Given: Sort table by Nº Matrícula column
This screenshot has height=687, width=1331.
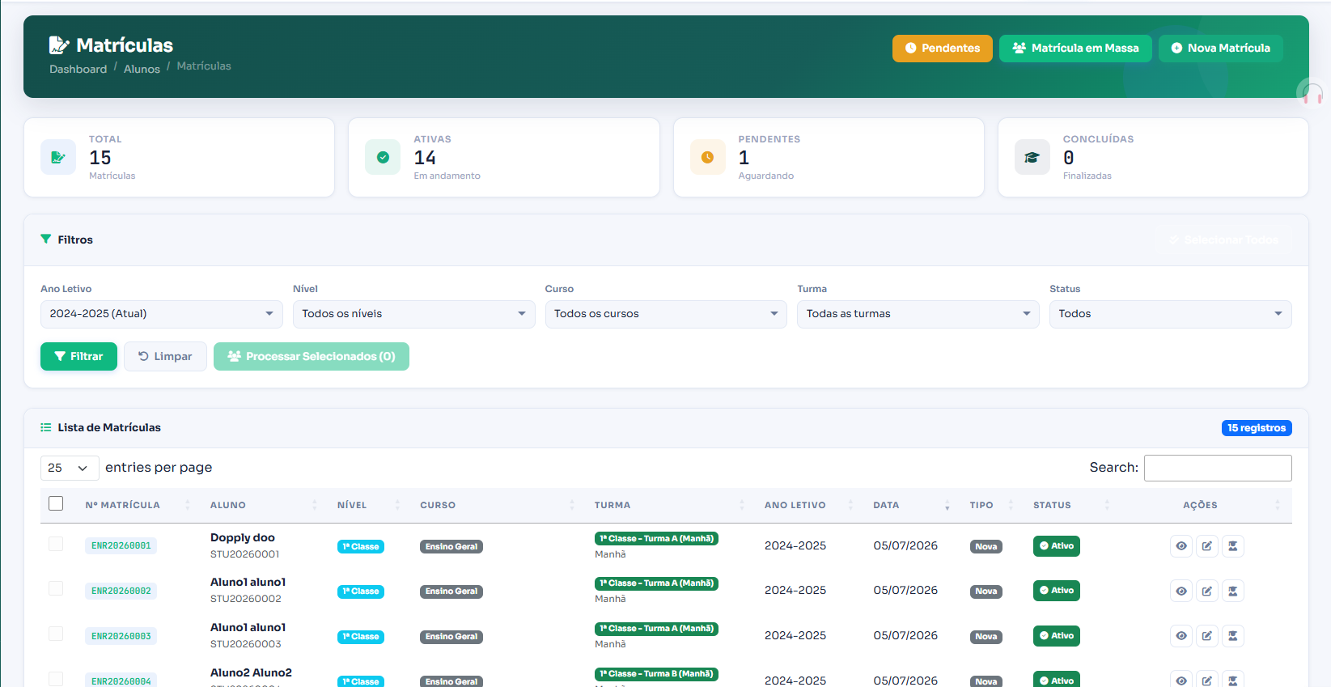Looking at the screenshot, I should click(123, 505).
